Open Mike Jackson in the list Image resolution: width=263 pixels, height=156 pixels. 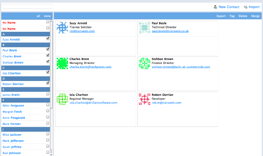12,135
